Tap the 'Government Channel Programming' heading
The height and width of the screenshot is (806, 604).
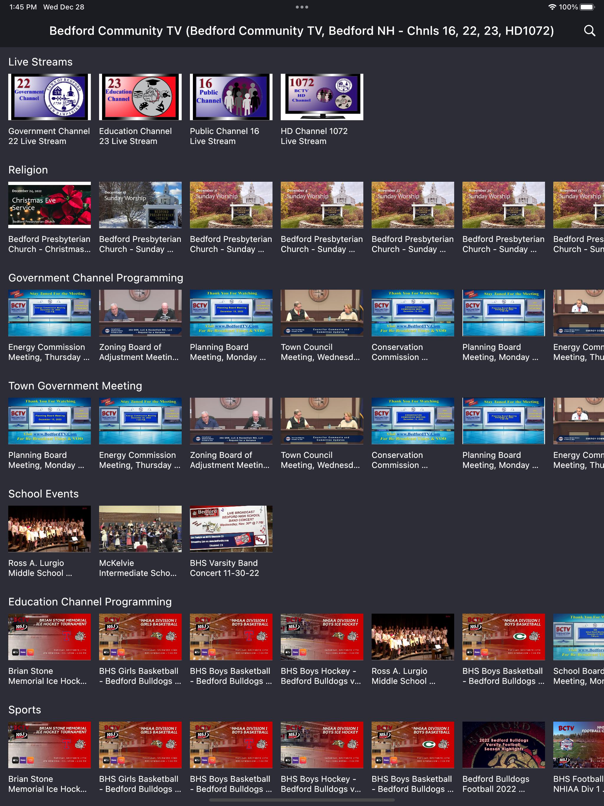coord(96,278)
